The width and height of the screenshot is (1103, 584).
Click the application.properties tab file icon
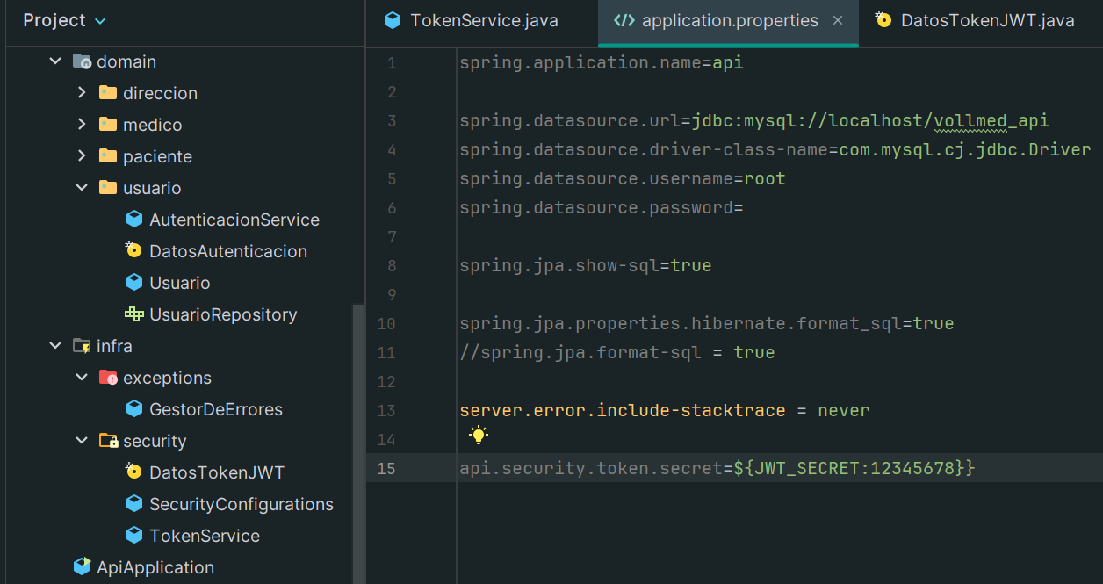pyautogui.click(x=624, y=20)
